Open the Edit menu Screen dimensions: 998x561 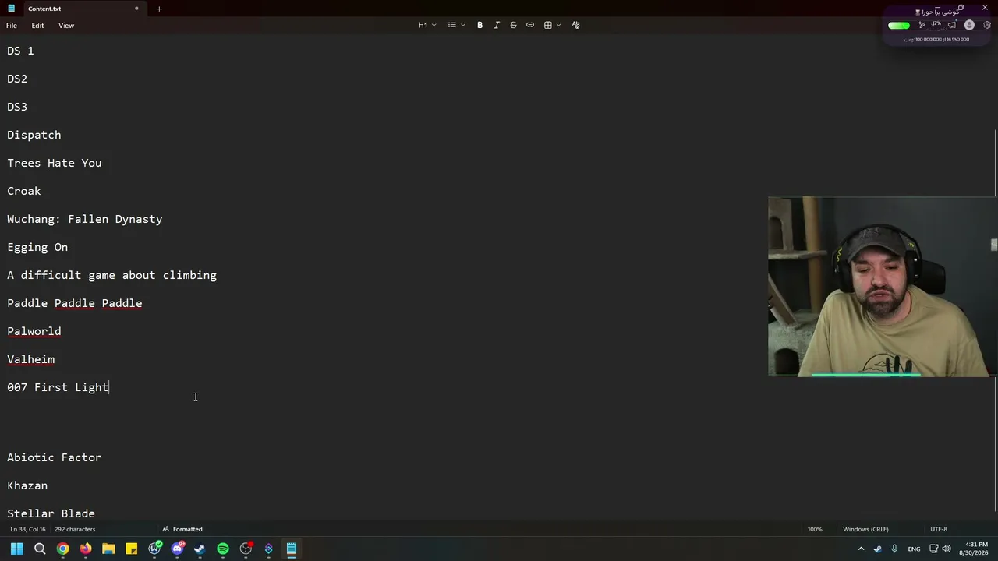click(x=37, y=26)
